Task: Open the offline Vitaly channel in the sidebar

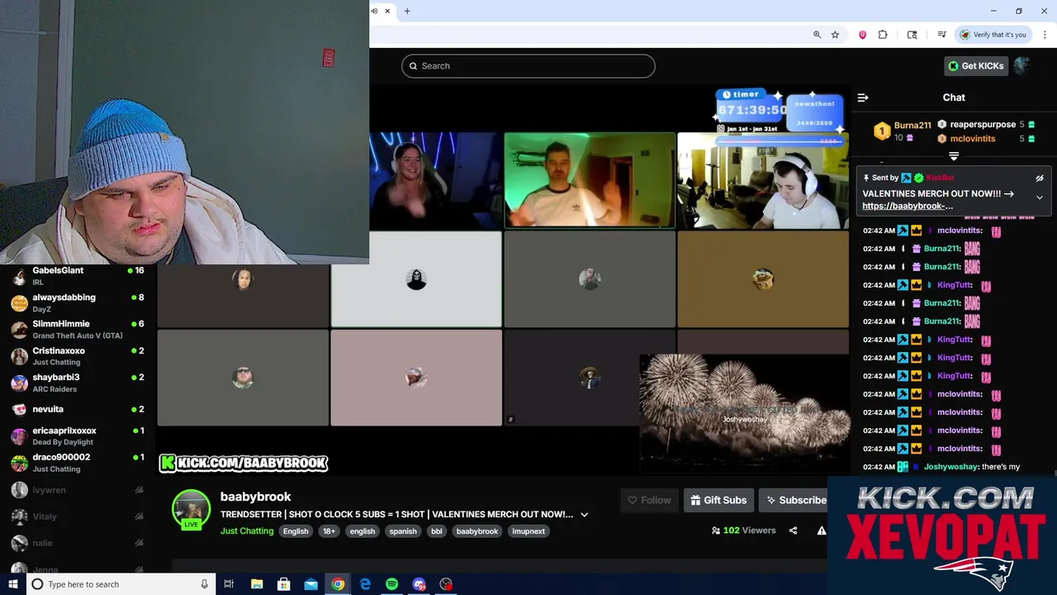Action: click(x=78, y=516)
